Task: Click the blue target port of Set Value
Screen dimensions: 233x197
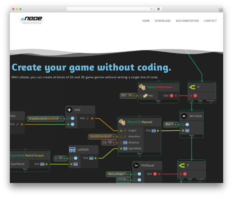Action: 187,124
